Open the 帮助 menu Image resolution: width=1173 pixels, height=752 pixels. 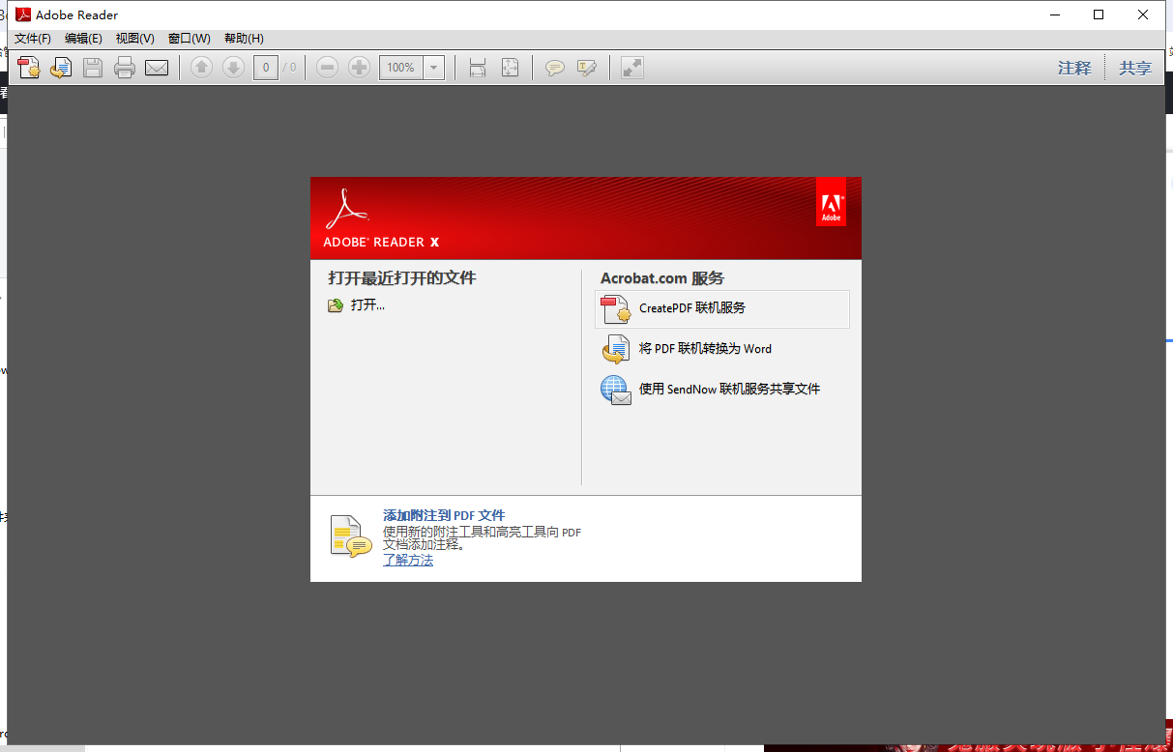click(241, 38)
